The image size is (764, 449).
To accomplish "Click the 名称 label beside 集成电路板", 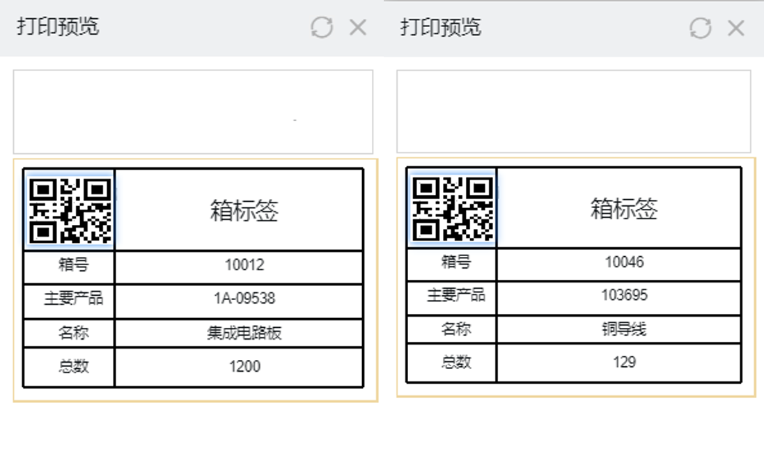I will (x=74, y=333).
